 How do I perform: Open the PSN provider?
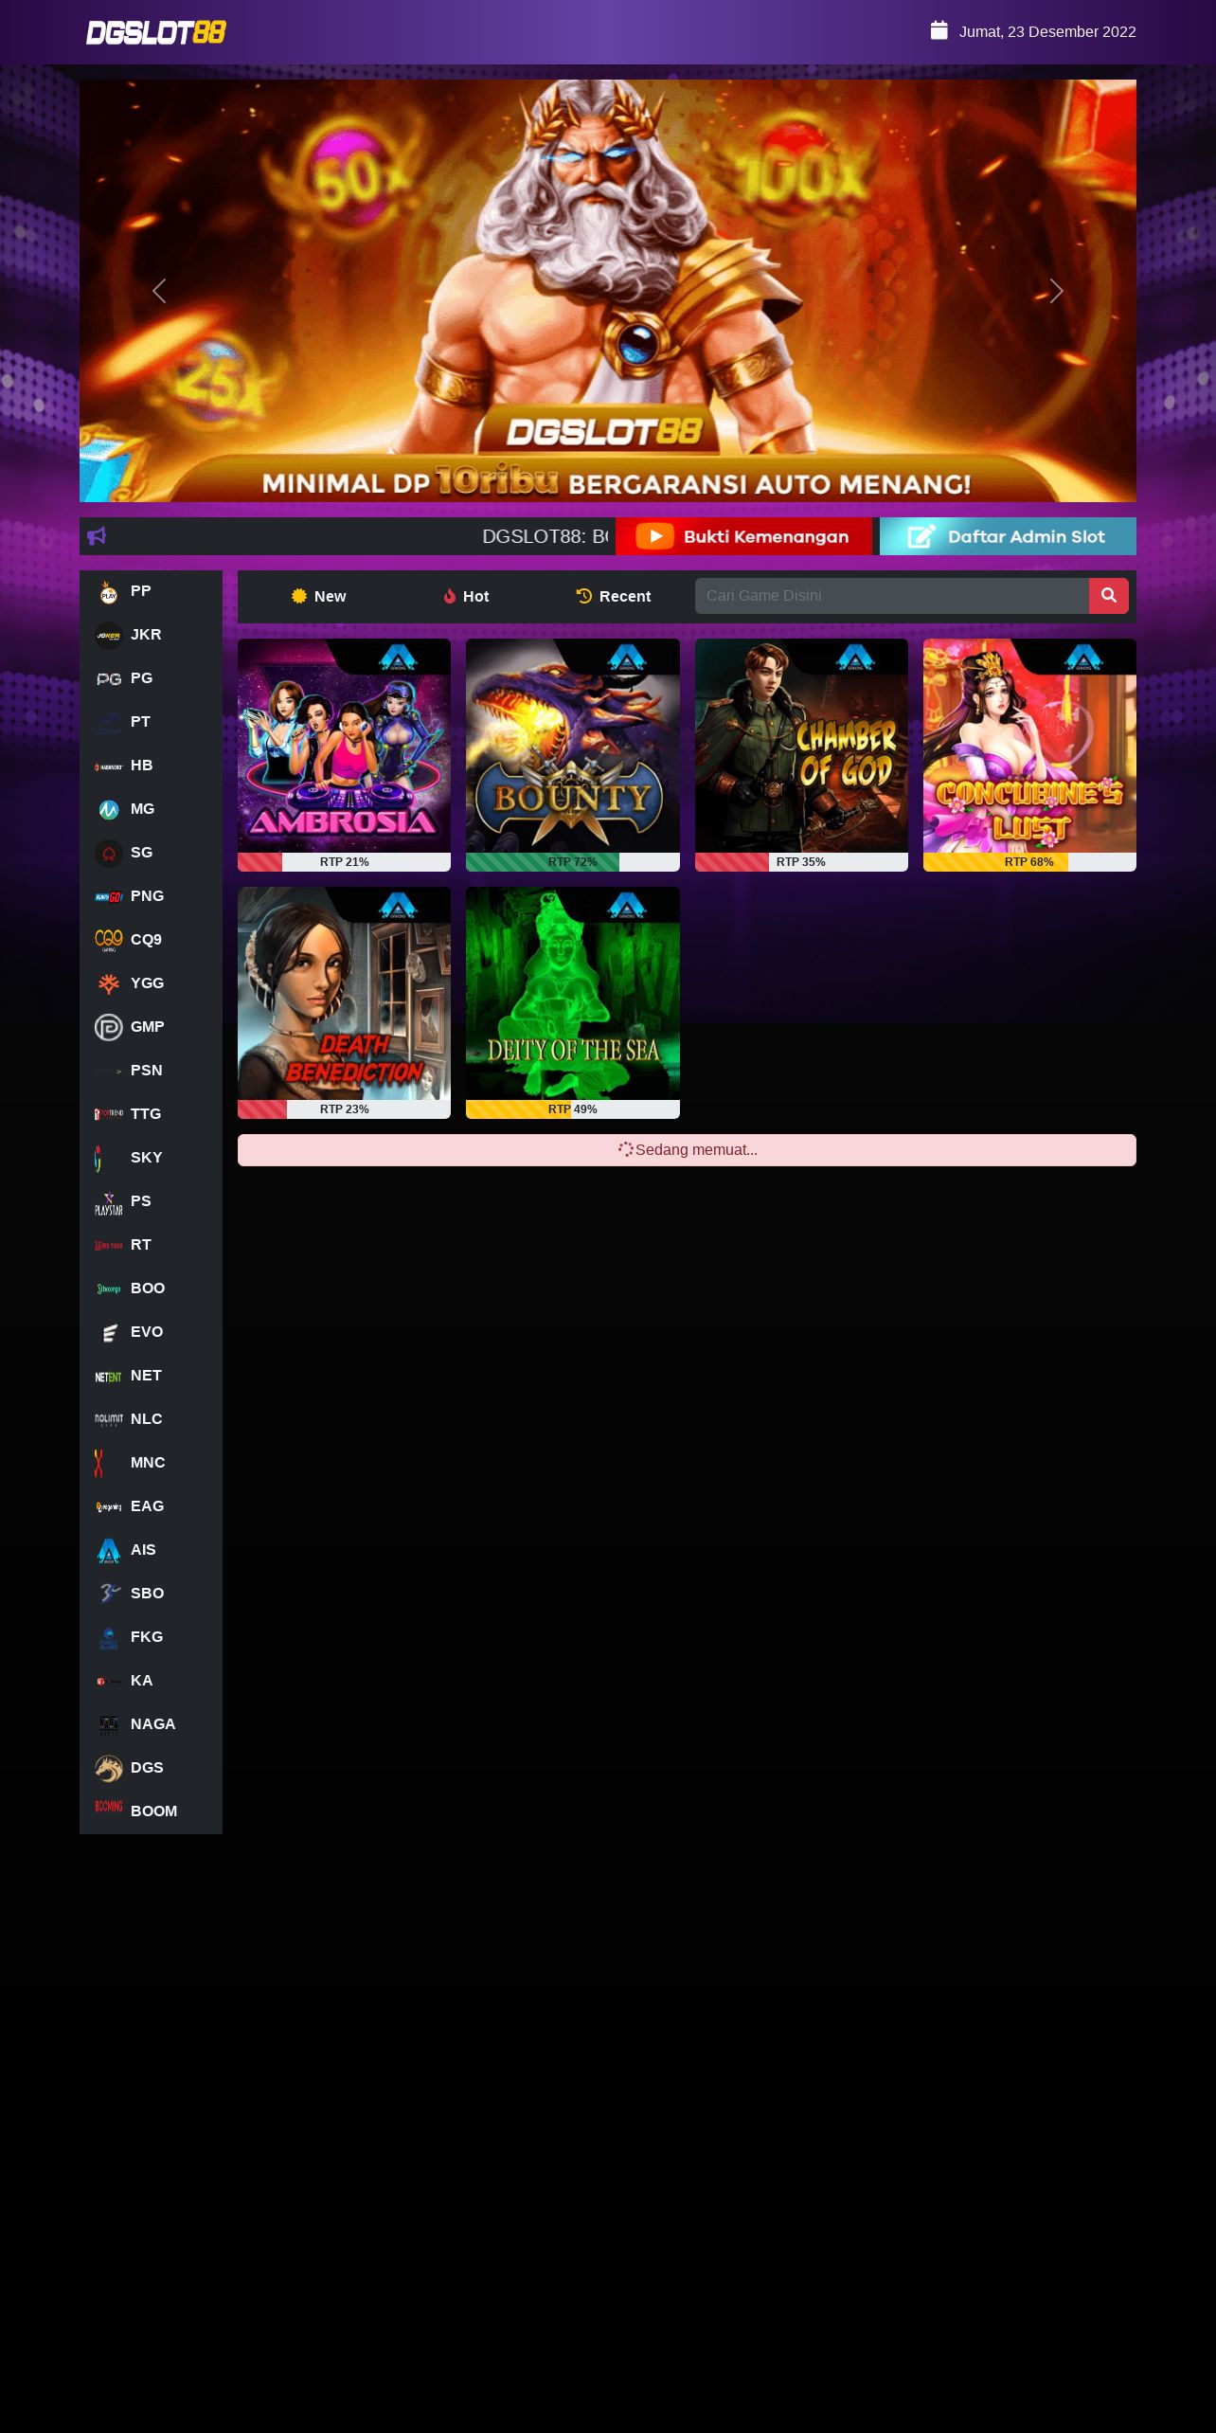pyautogui.click(x=151, y=1072)
